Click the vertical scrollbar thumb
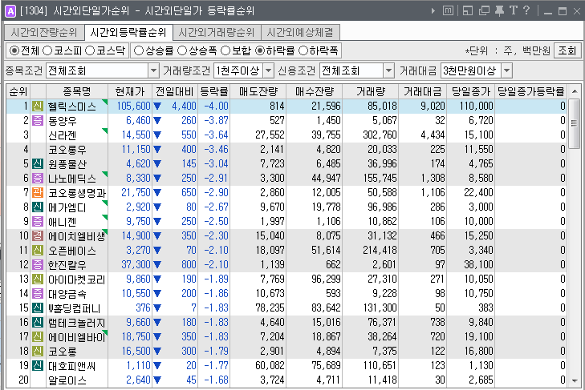The width and height of the screenshot is (585, 390). pos(575,123)
